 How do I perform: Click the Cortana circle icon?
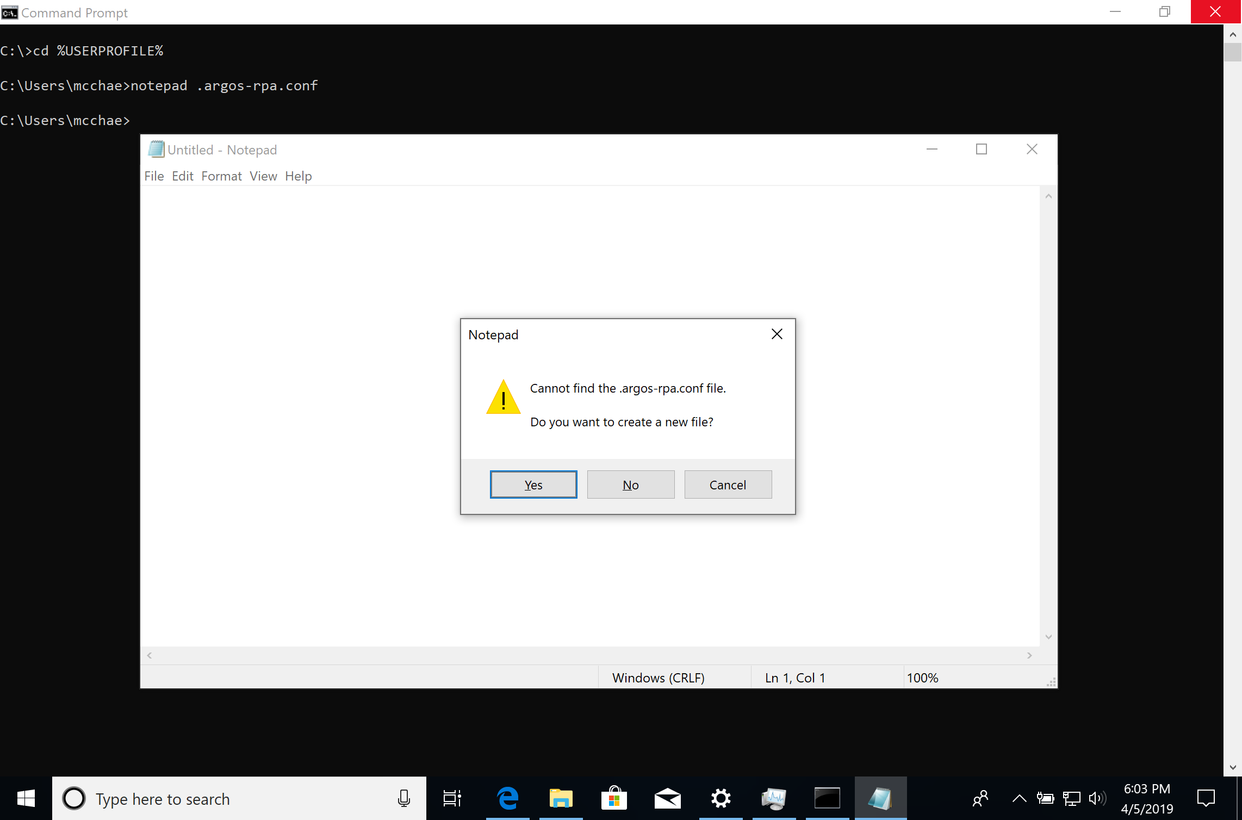pyautogui.click(x=74, y=798)
